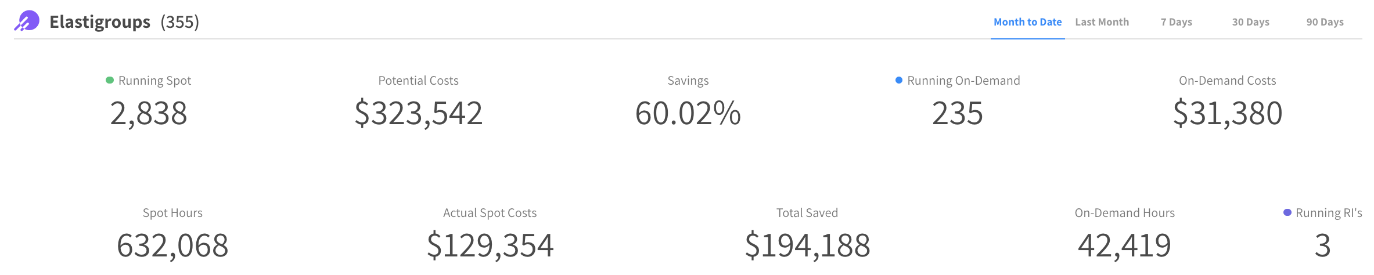The height and width of the screenshot is (275, 1374).
Task: Click the purple Running RI's indicator dot
Action: coord(1287,212)
